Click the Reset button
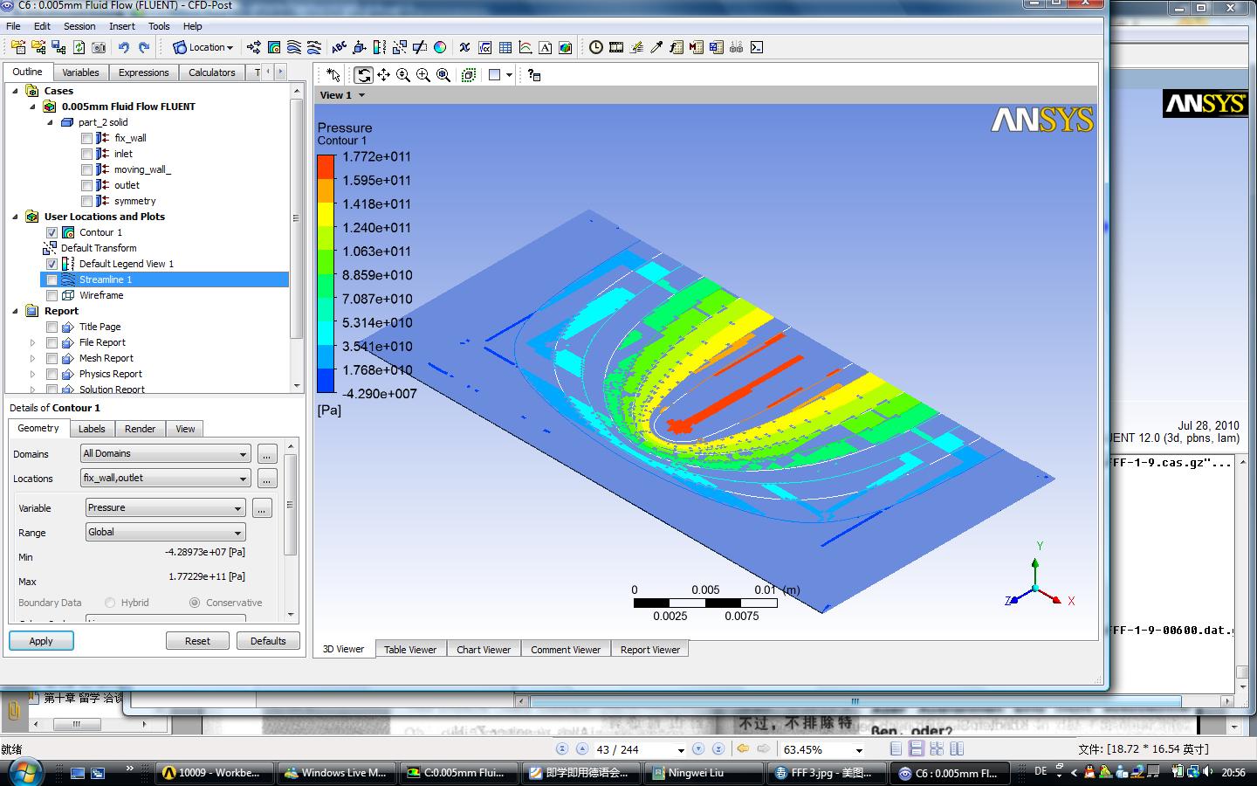 (x=197, y=641)
